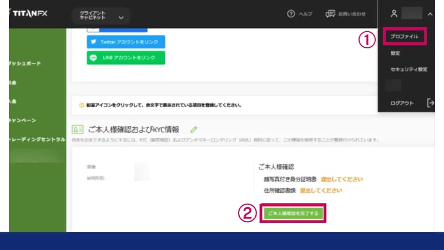This screenshot has height=250, width=444.
Task: Click the orange info icon in notice bar
Action: [x=82, y=105]
